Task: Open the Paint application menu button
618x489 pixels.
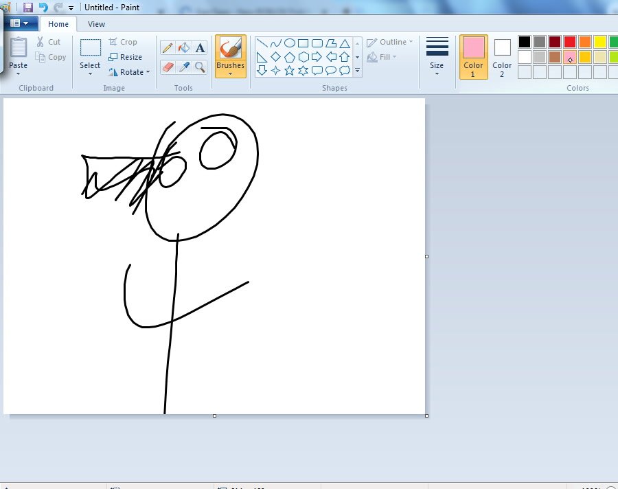Action: tap(19, 23)
